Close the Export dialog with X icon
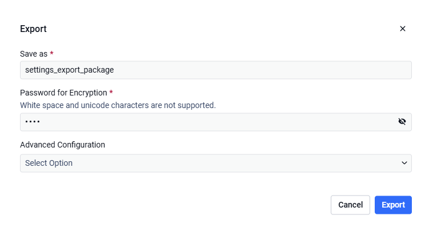Image resolution: width=433 pixels, height=235 pixels. point(403,29)
